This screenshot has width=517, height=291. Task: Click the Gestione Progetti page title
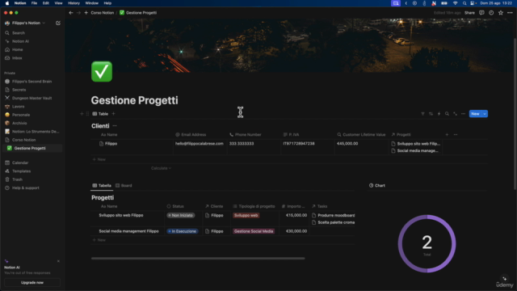[x=135, y=100]
